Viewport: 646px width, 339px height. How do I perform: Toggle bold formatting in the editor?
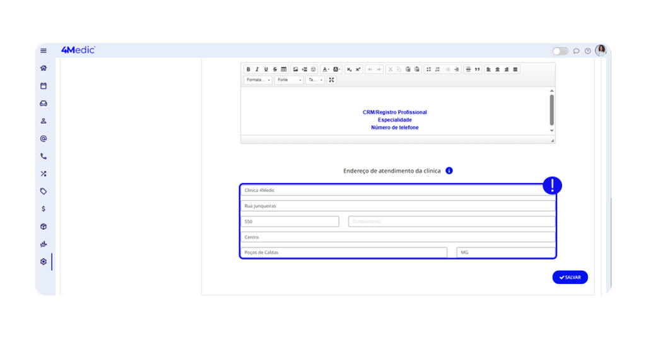248,69
